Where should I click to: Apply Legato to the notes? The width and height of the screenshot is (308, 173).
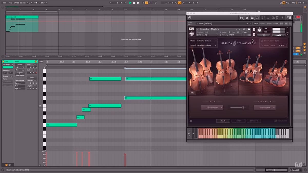(x=20, y=73)
